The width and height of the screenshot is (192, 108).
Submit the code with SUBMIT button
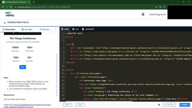(x=185, y=105)
